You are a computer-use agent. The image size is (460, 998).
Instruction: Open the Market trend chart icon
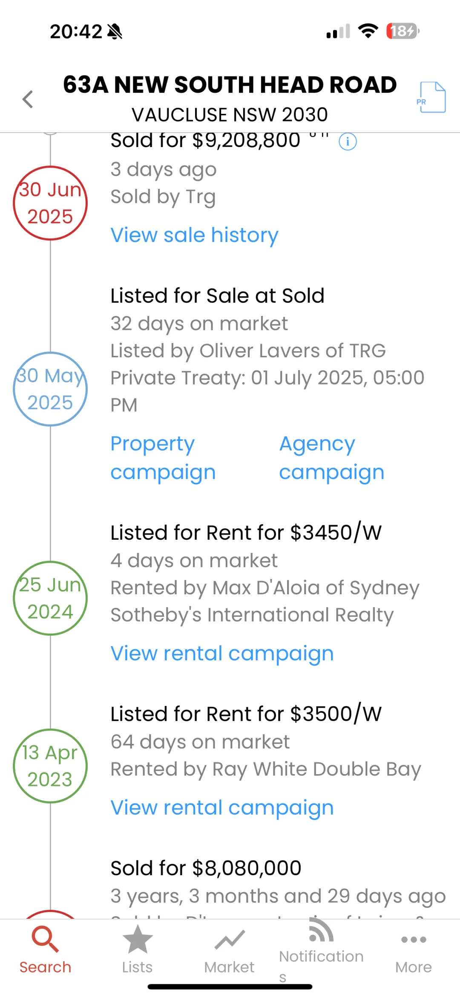point(230,940)
